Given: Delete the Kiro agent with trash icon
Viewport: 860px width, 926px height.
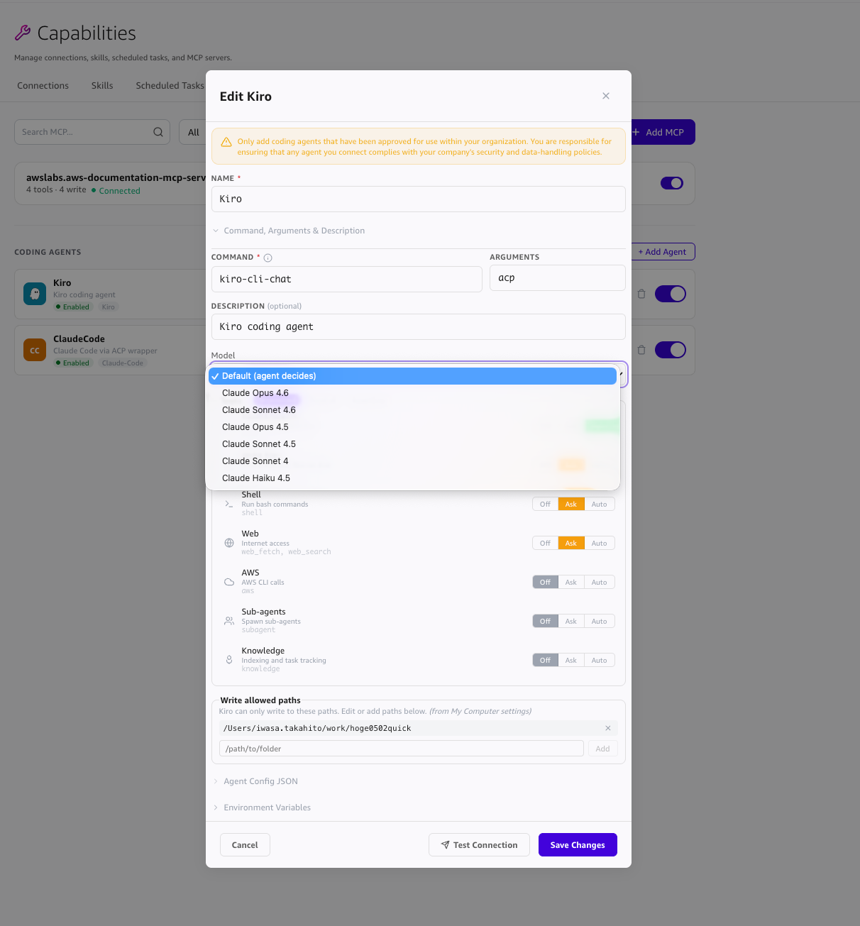Looking at the screenshot, I should pyautogui.click(x=641, y=294).
